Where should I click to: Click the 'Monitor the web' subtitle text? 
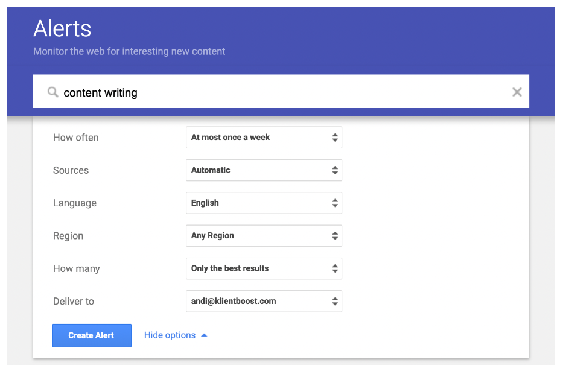[129, 51]
